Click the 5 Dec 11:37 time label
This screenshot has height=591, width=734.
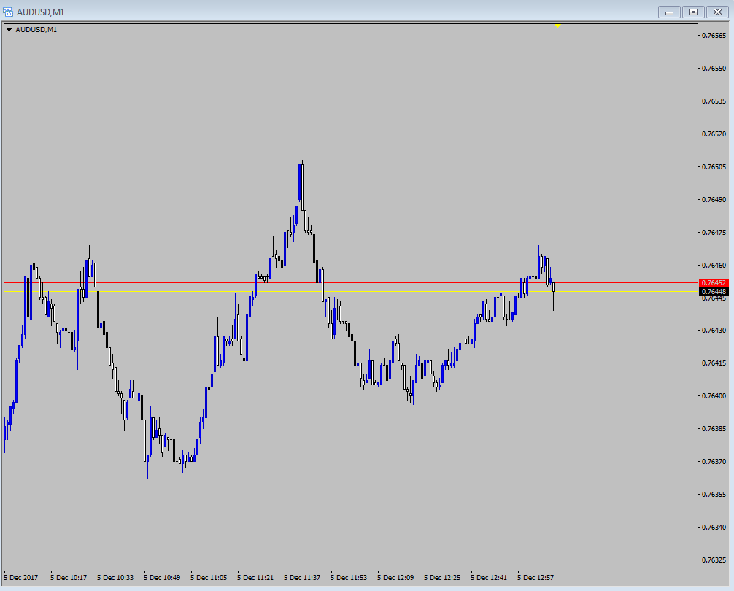(x=302, y=578)
